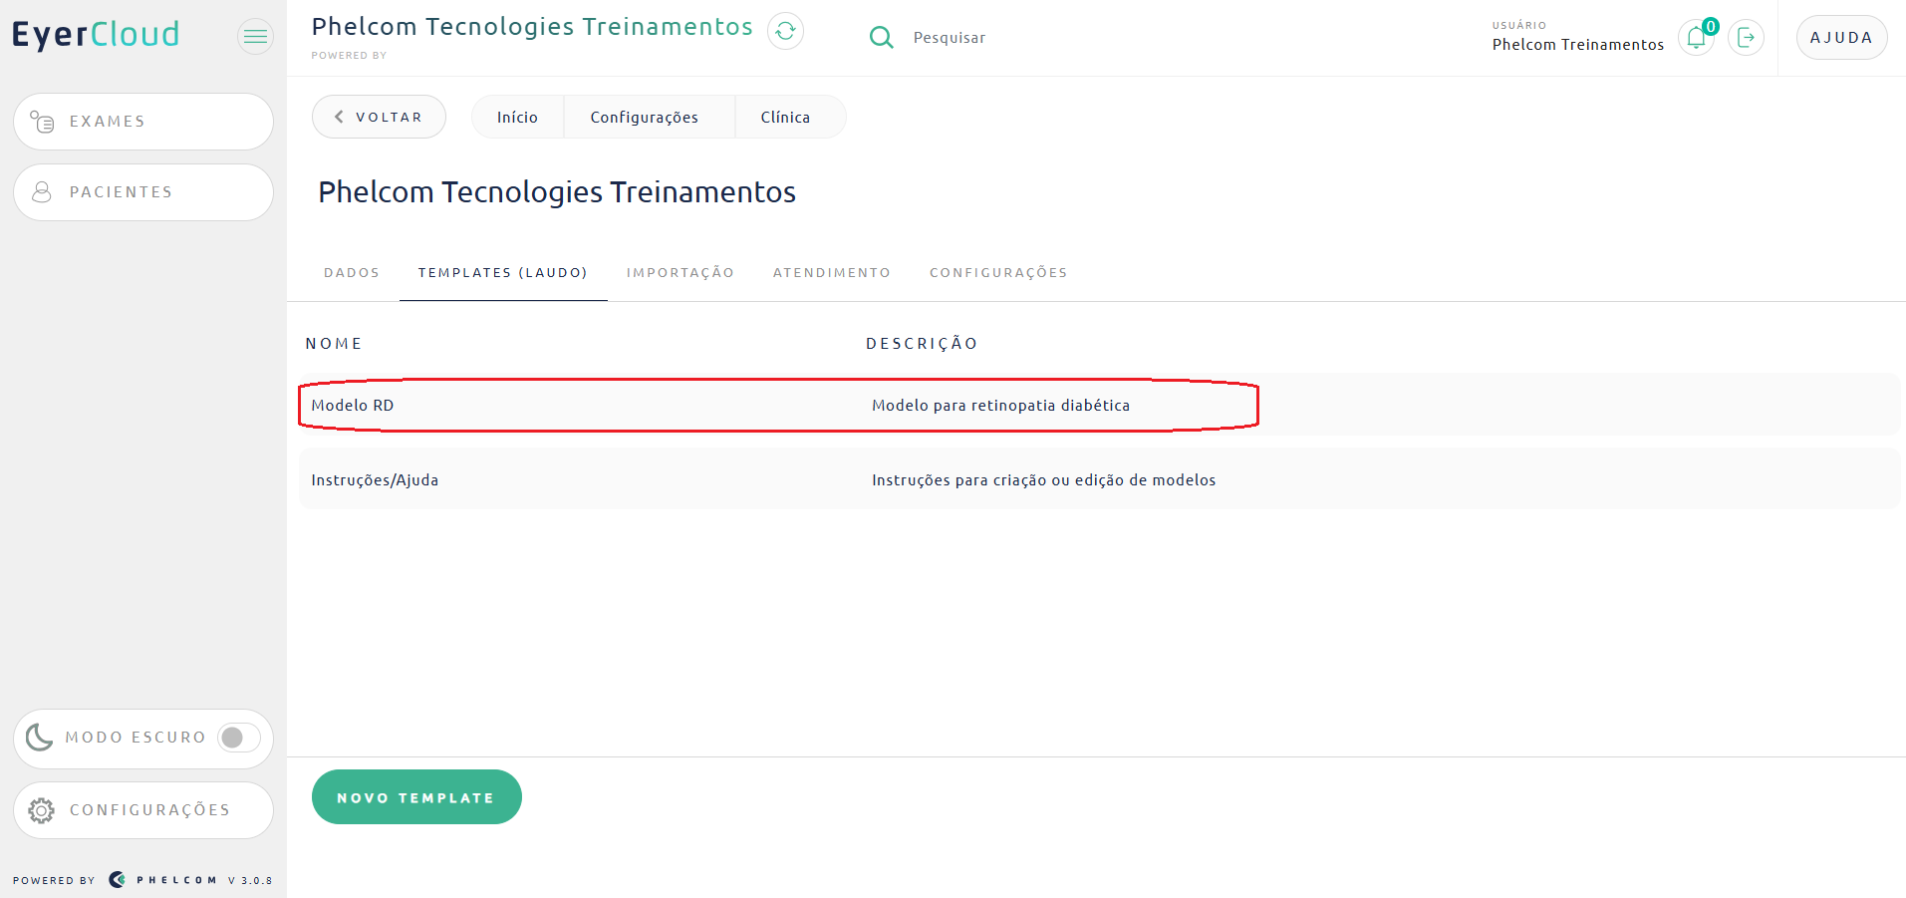Viewport: 1906px width, 898px height.
Task: Open Configurações in the sidebar
Action: pyautogui.click(x=143, y=810)
